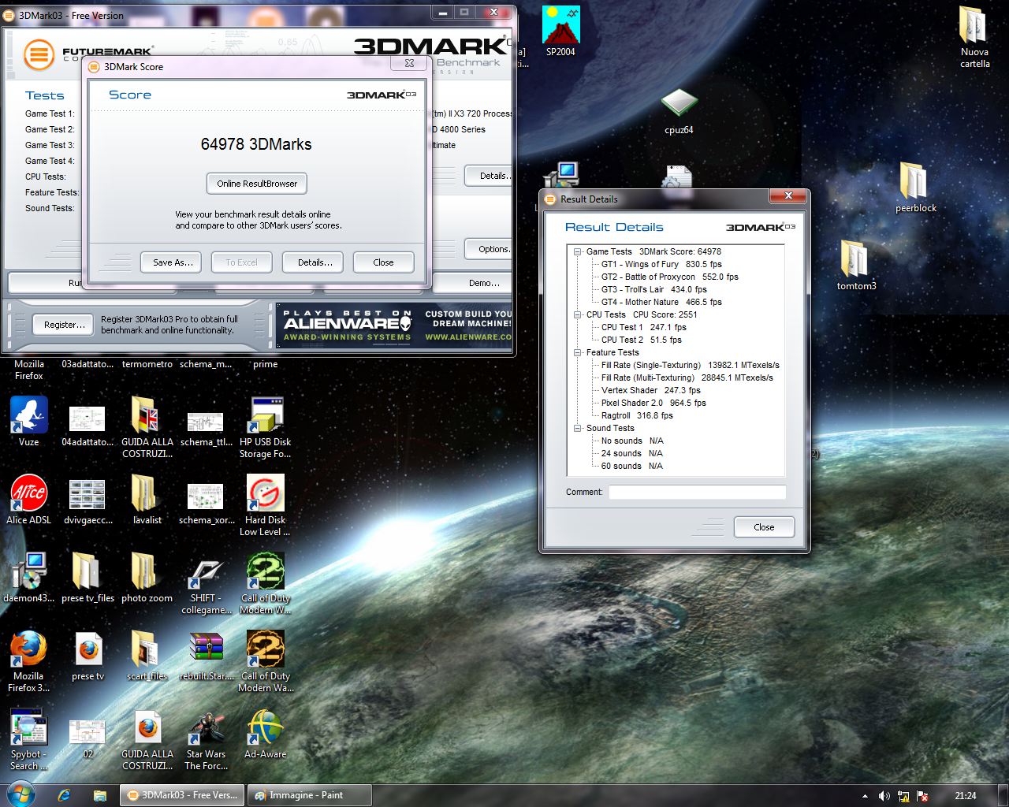Select the Ragtroll result row
Viewport: 1009px width, 807px height.
pos(637,416)
